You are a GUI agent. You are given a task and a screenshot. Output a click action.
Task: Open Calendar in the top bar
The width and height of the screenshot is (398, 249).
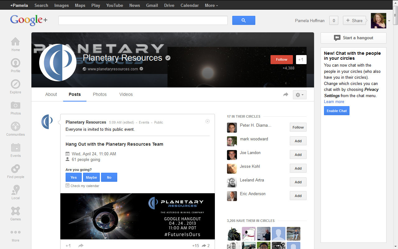(190, 5)
